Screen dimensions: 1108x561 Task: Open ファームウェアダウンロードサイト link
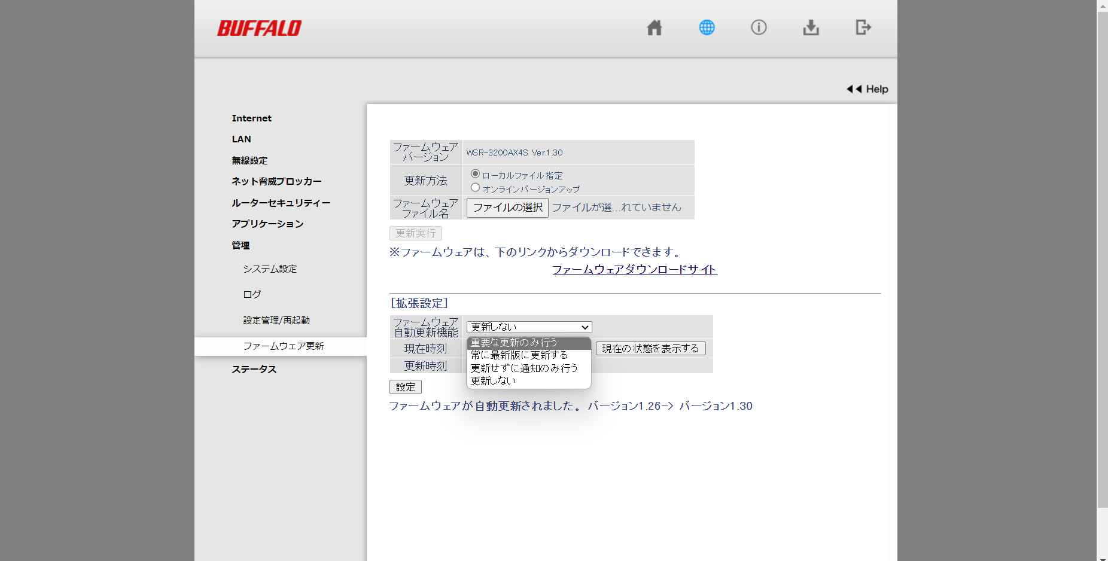tap(634, 270)
